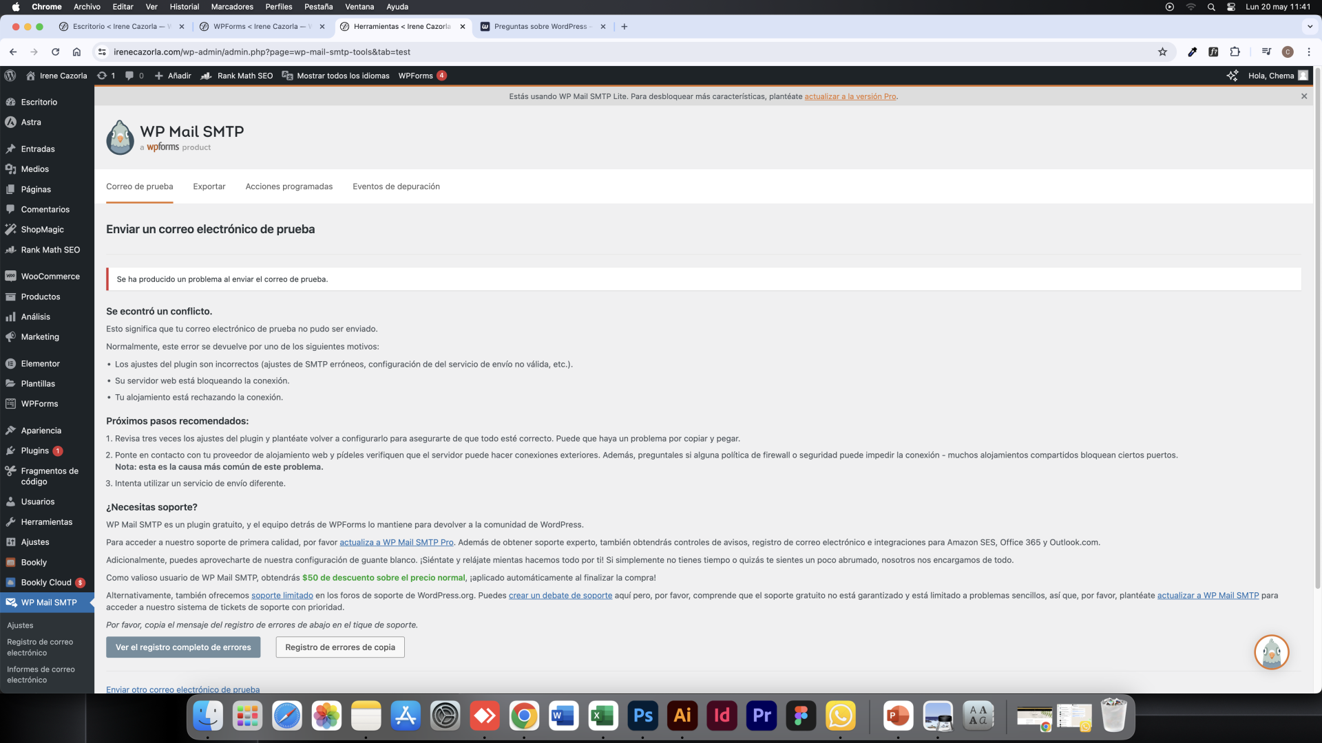Switch to the Exportar tab

click(209, 186)
